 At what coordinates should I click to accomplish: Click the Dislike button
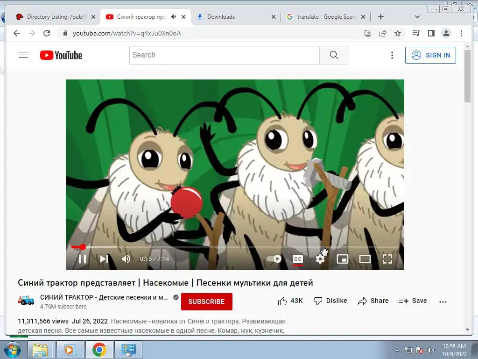(x=330, y=301)
